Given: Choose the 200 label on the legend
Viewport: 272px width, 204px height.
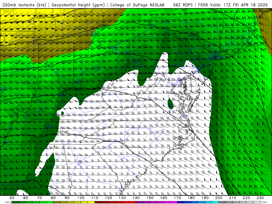Looking at the screenshot, I should coord(219,198).
